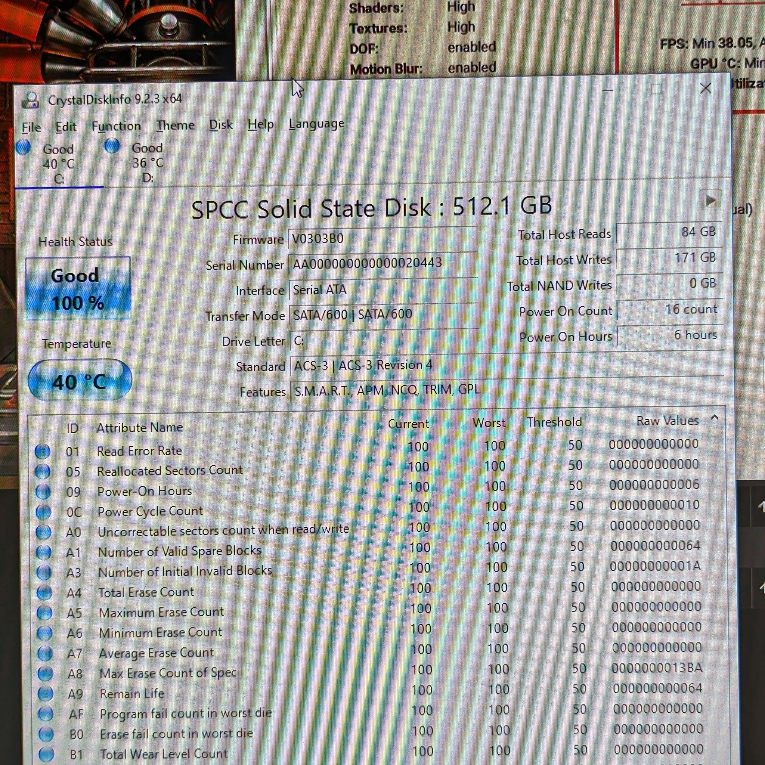Image resolution: width=765 pixels, height=765 pixels.
Task: Click status icon of Program fail count row
Action: click(x=46, y=714)
